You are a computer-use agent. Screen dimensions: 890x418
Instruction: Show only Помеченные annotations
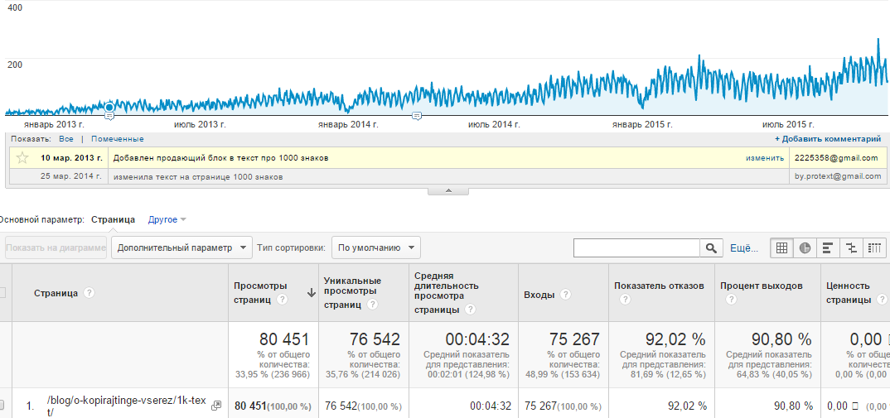(x=117, y=139)
